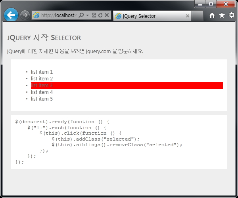Open the address bar dropdown arrow

point(87,15)
